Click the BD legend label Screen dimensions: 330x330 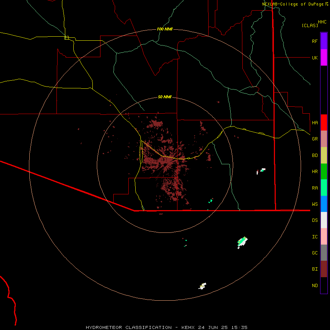coord(315,155)
